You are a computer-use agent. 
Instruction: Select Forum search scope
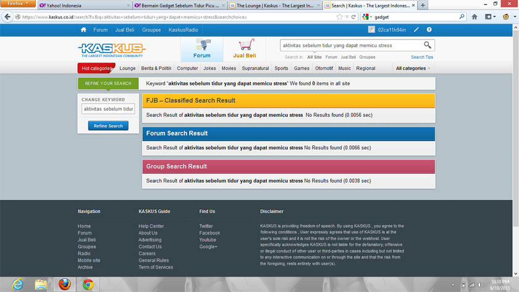[331, 57]
